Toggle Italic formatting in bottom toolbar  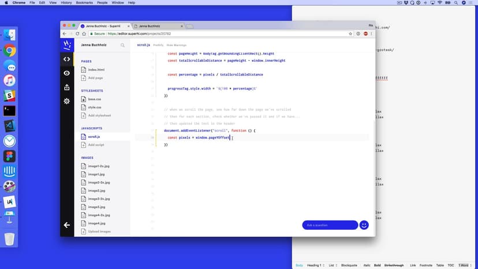coord(365,265)
